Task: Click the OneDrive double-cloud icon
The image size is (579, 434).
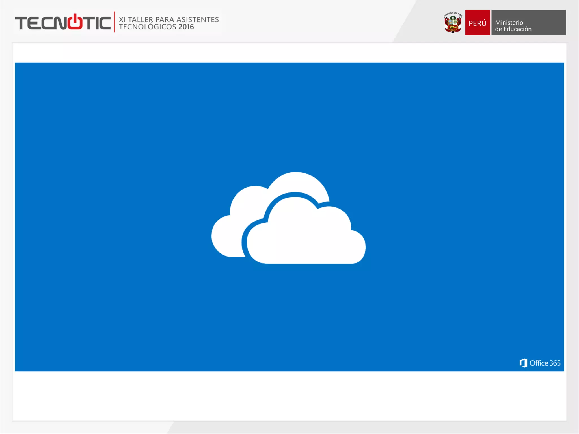Action: (288, 218)
